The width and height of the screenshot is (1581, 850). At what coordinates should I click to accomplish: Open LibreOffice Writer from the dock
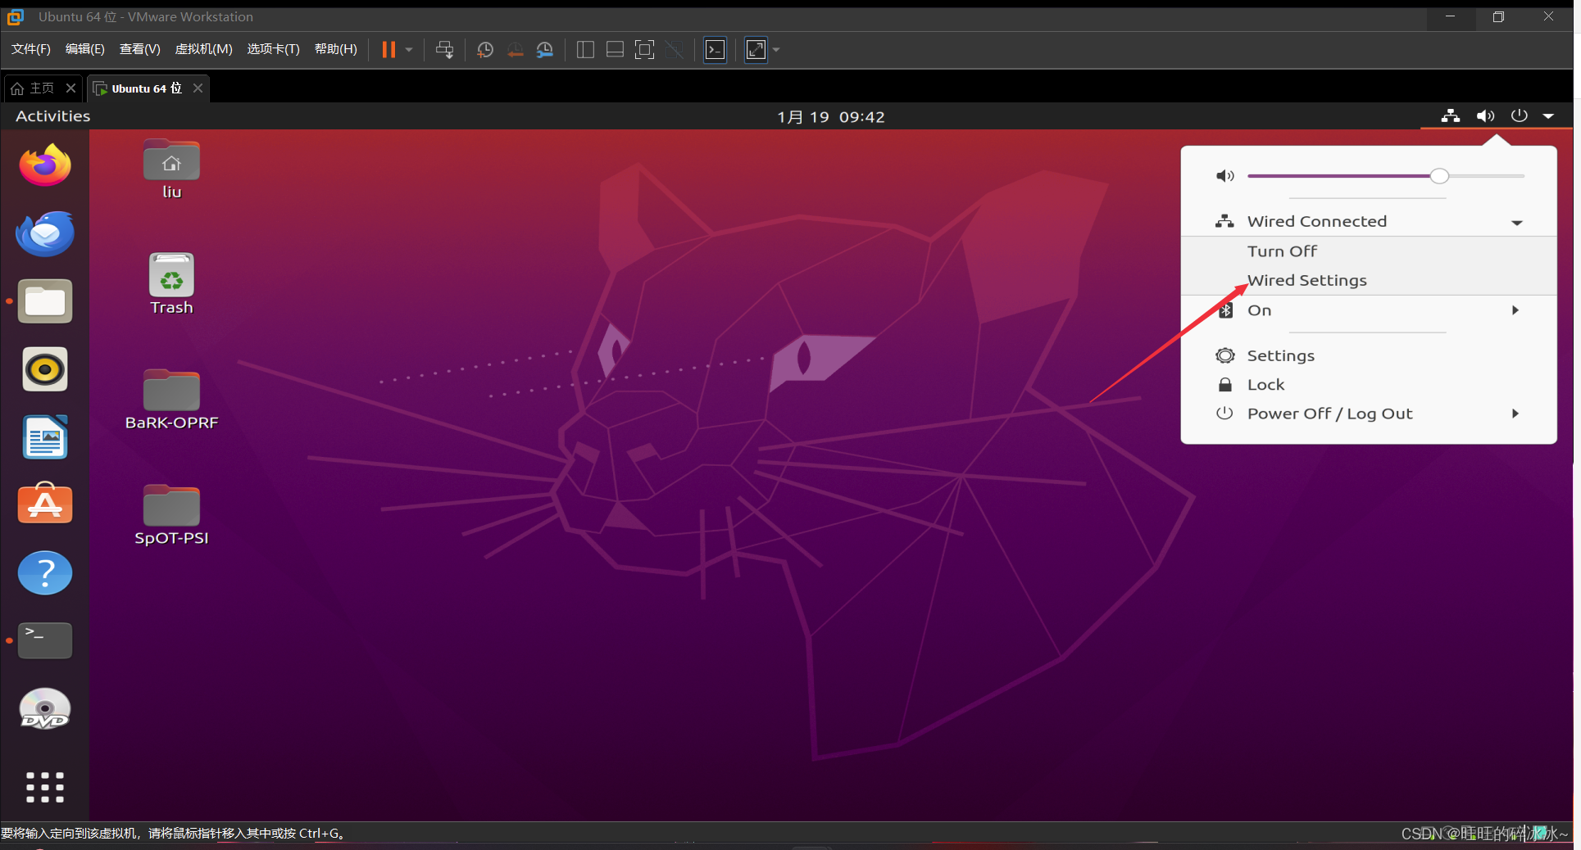point(45,437)
